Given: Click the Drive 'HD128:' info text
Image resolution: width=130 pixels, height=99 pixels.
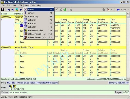Looking at the screenshot, I should [30, 83].
